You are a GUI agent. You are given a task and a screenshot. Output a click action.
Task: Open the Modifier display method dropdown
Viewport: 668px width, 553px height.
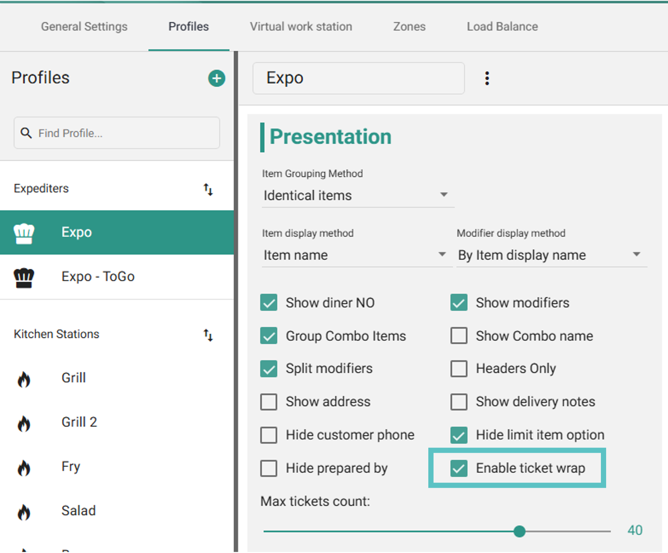tap(551, 255)
